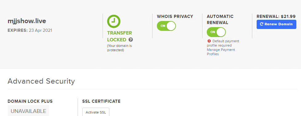Click the DOMAIN LOCK PLUS label
This screenshot has width=301, height=116.
[x=30, y=101]
